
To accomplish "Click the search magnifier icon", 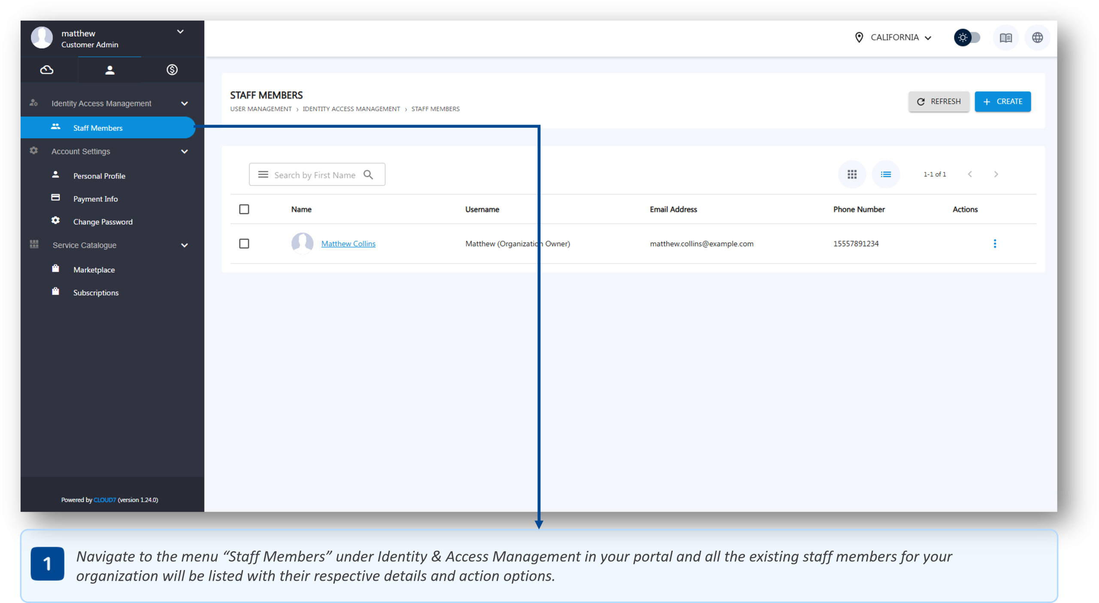I will click(368, 175).
